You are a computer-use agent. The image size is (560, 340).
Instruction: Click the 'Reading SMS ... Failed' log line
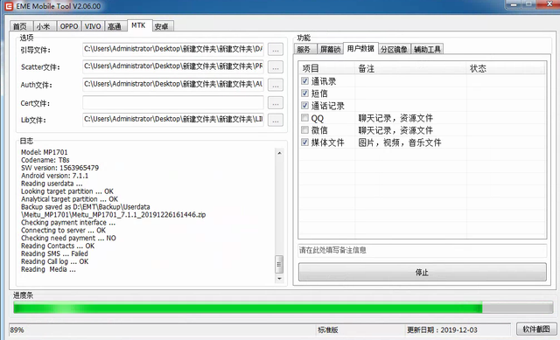tap(54, 253)
